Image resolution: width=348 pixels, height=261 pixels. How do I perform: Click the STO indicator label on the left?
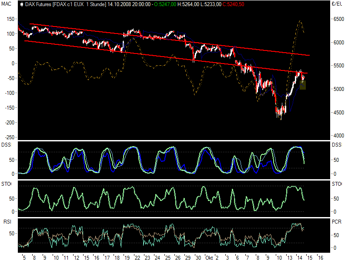point(6,184)
